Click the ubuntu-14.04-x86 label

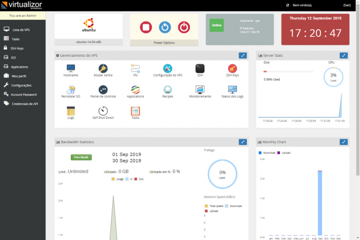[x=89, y=42]
